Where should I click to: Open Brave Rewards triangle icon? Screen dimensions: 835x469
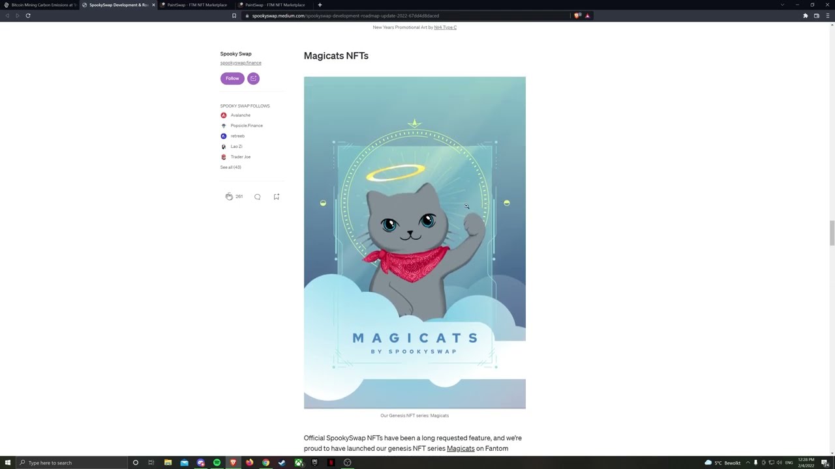(587, 16)
